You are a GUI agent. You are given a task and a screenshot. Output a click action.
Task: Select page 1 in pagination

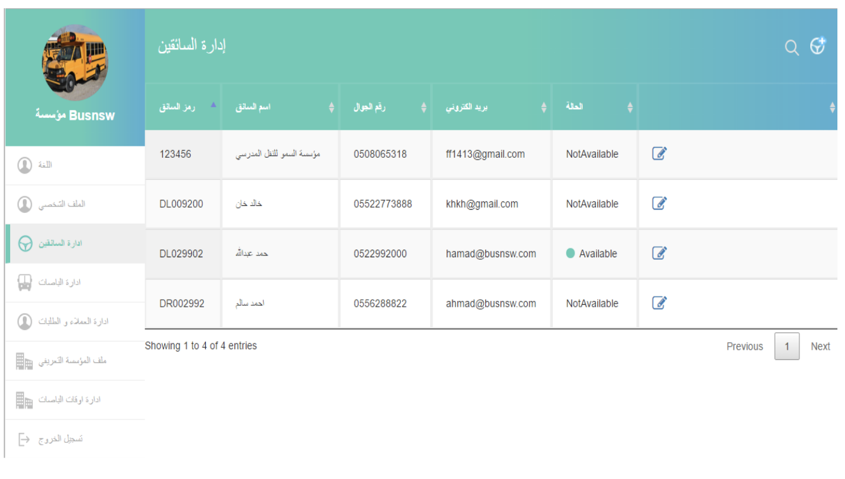tap(787, 347)
